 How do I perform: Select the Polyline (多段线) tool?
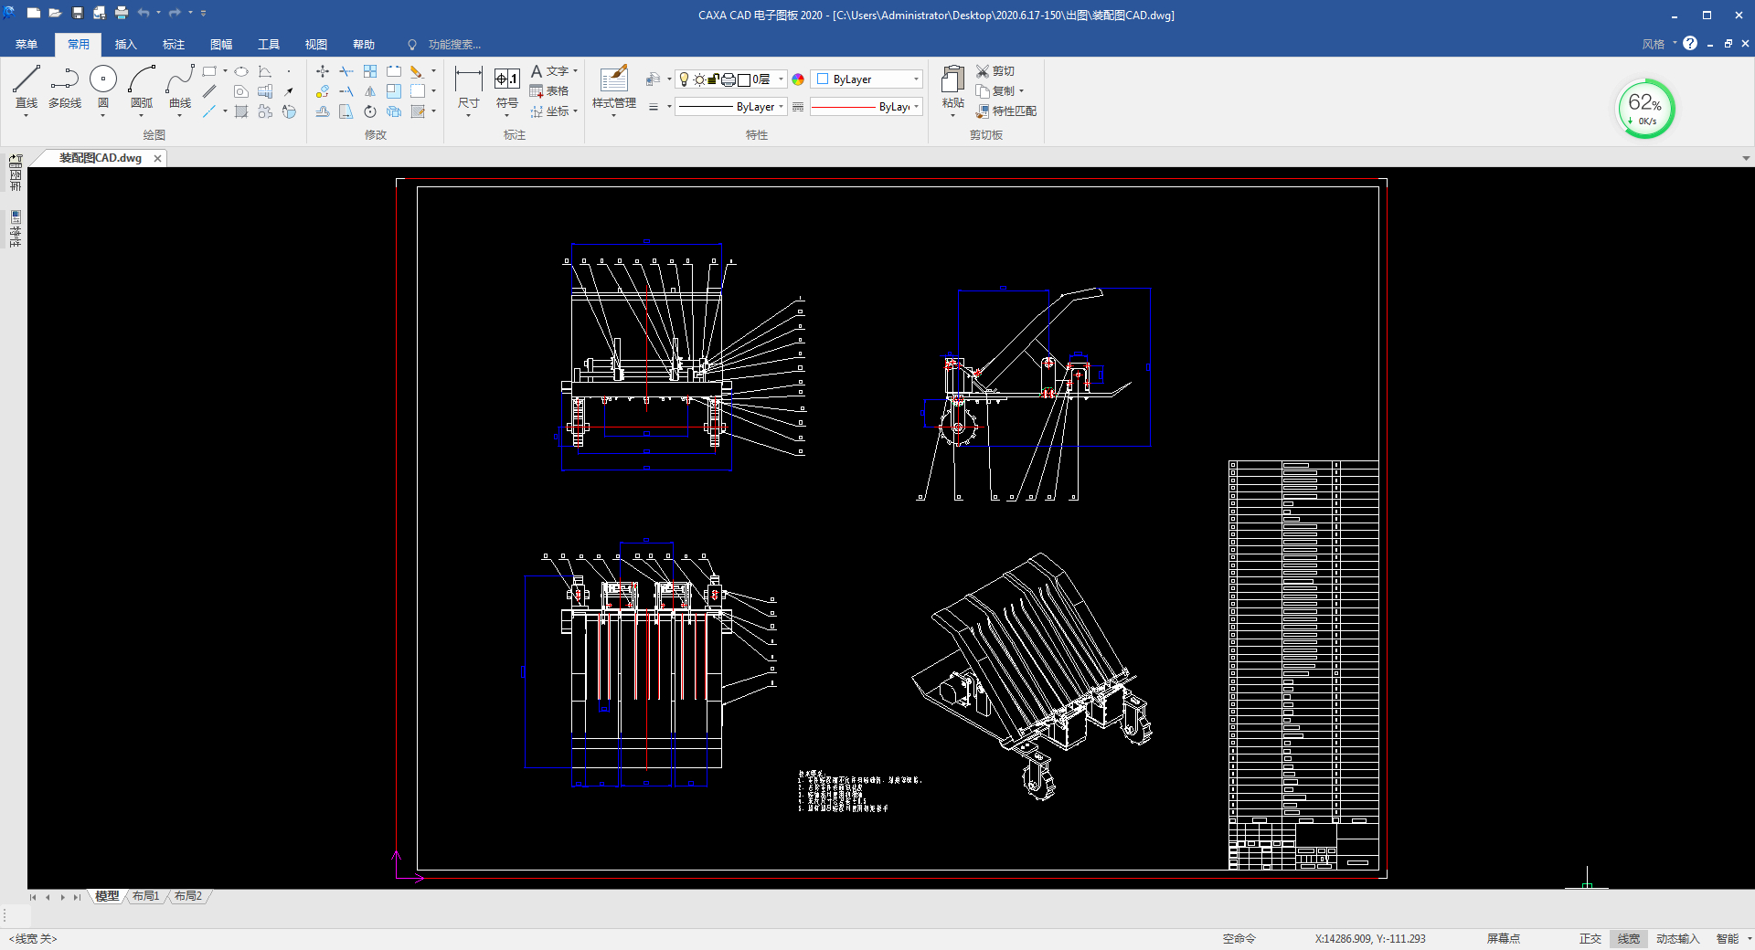[x=65, y=87]
